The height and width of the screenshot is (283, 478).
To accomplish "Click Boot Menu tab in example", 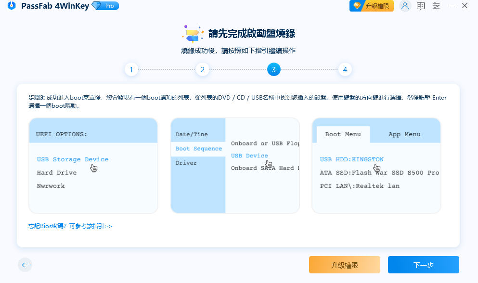I will pyautogui.click(x=343, y=134).
